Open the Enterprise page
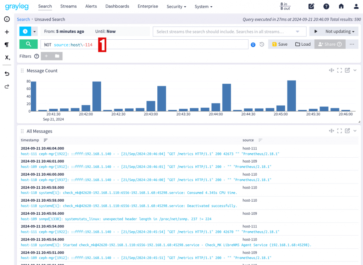363x265 pixels. pyautogui.click(x=148, y=6)
